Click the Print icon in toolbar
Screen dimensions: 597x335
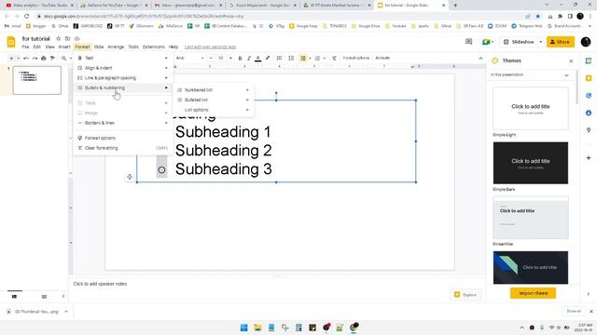tap(44, 58)
